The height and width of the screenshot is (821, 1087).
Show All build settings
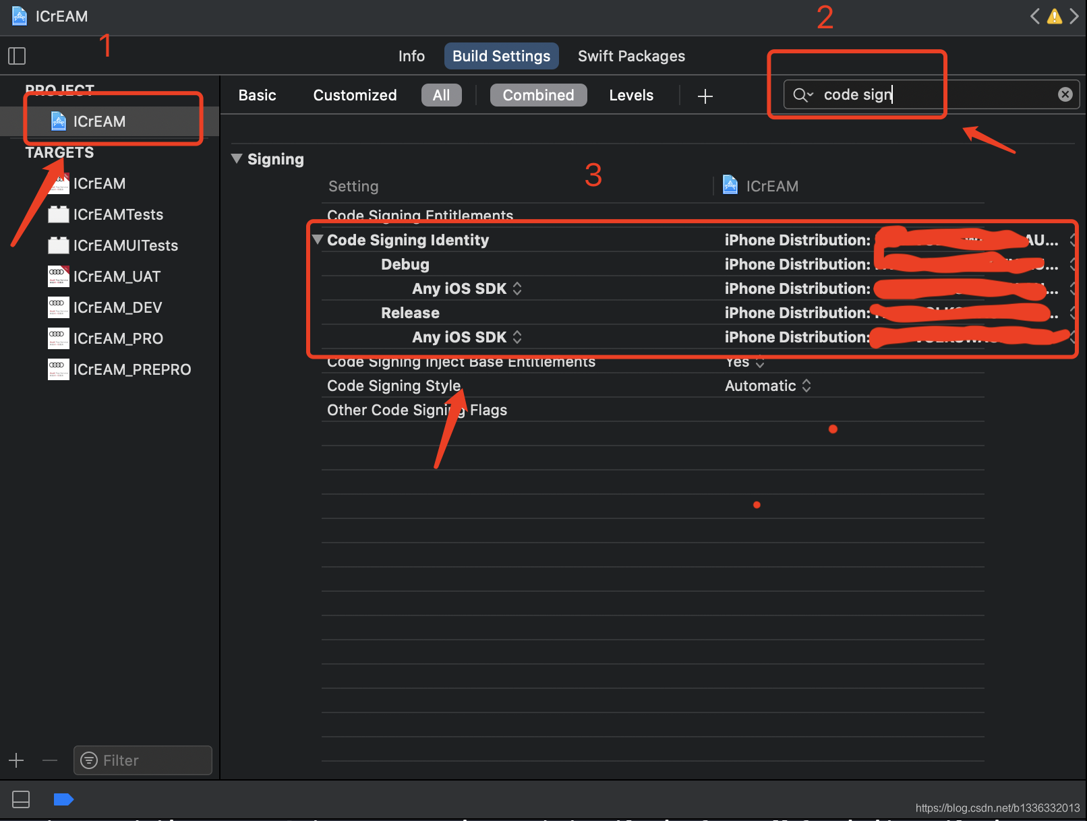[x=441, y=95]
